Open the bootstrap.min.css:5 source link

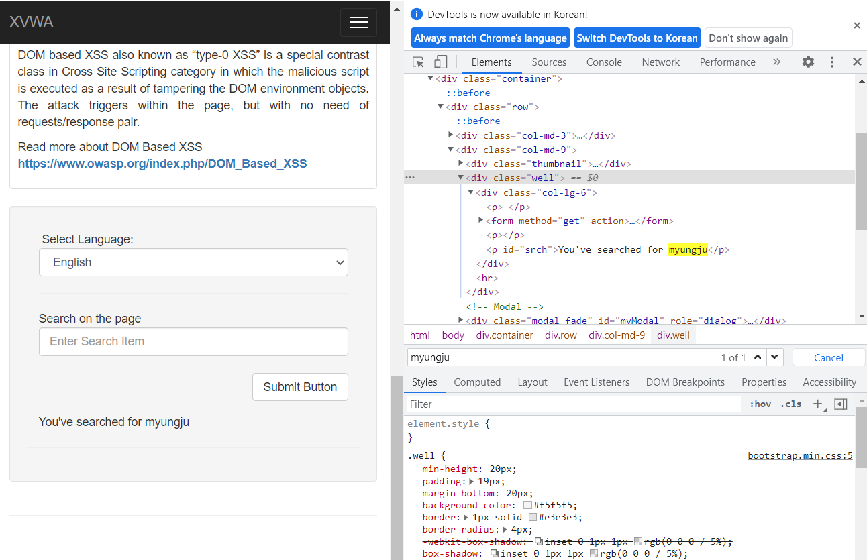tap(800, 456)
